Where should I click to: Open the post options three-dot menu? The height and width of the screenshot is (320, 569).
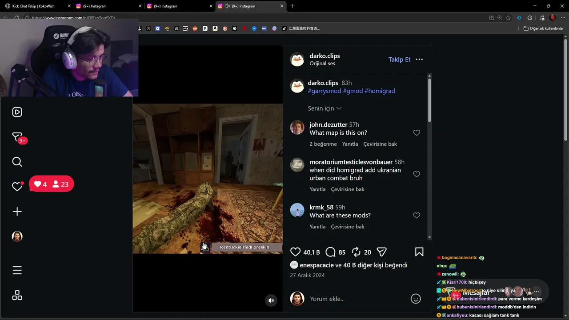[419, 60]
